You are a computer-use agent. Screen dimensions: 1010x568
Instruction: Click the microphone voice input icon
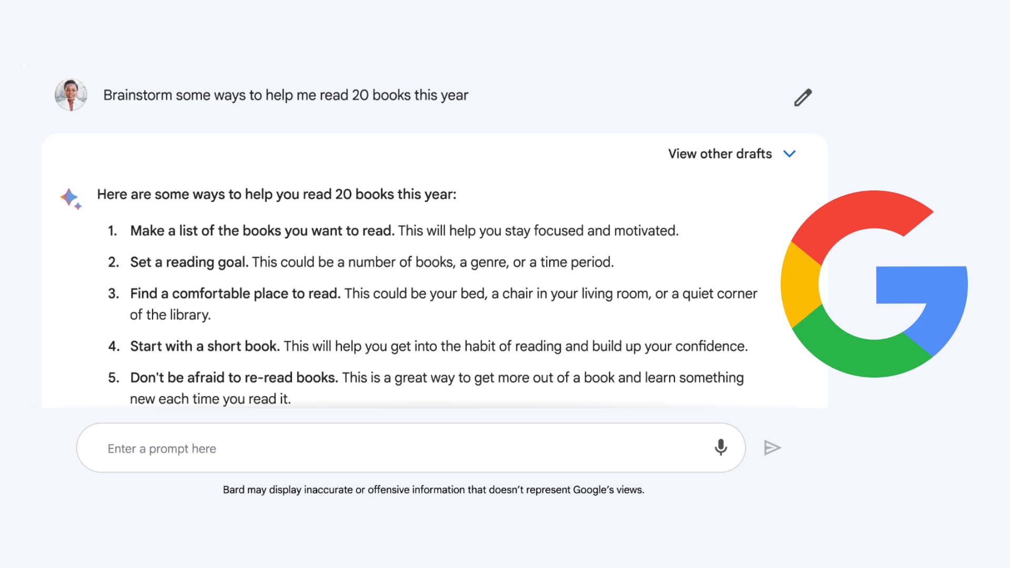click(721, 448)
